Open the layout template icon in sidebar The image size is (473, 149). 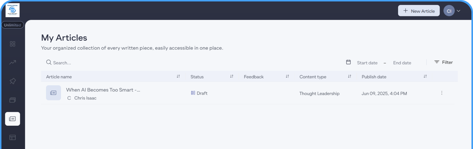click(x=12, y=137)
